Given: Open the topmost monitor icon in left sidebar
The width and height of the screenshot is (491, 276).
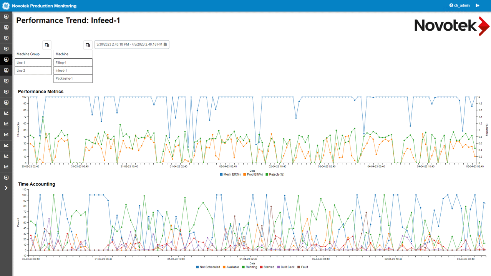Looking at the screenshot, I should pyautogui.click(x=6, y=17).
